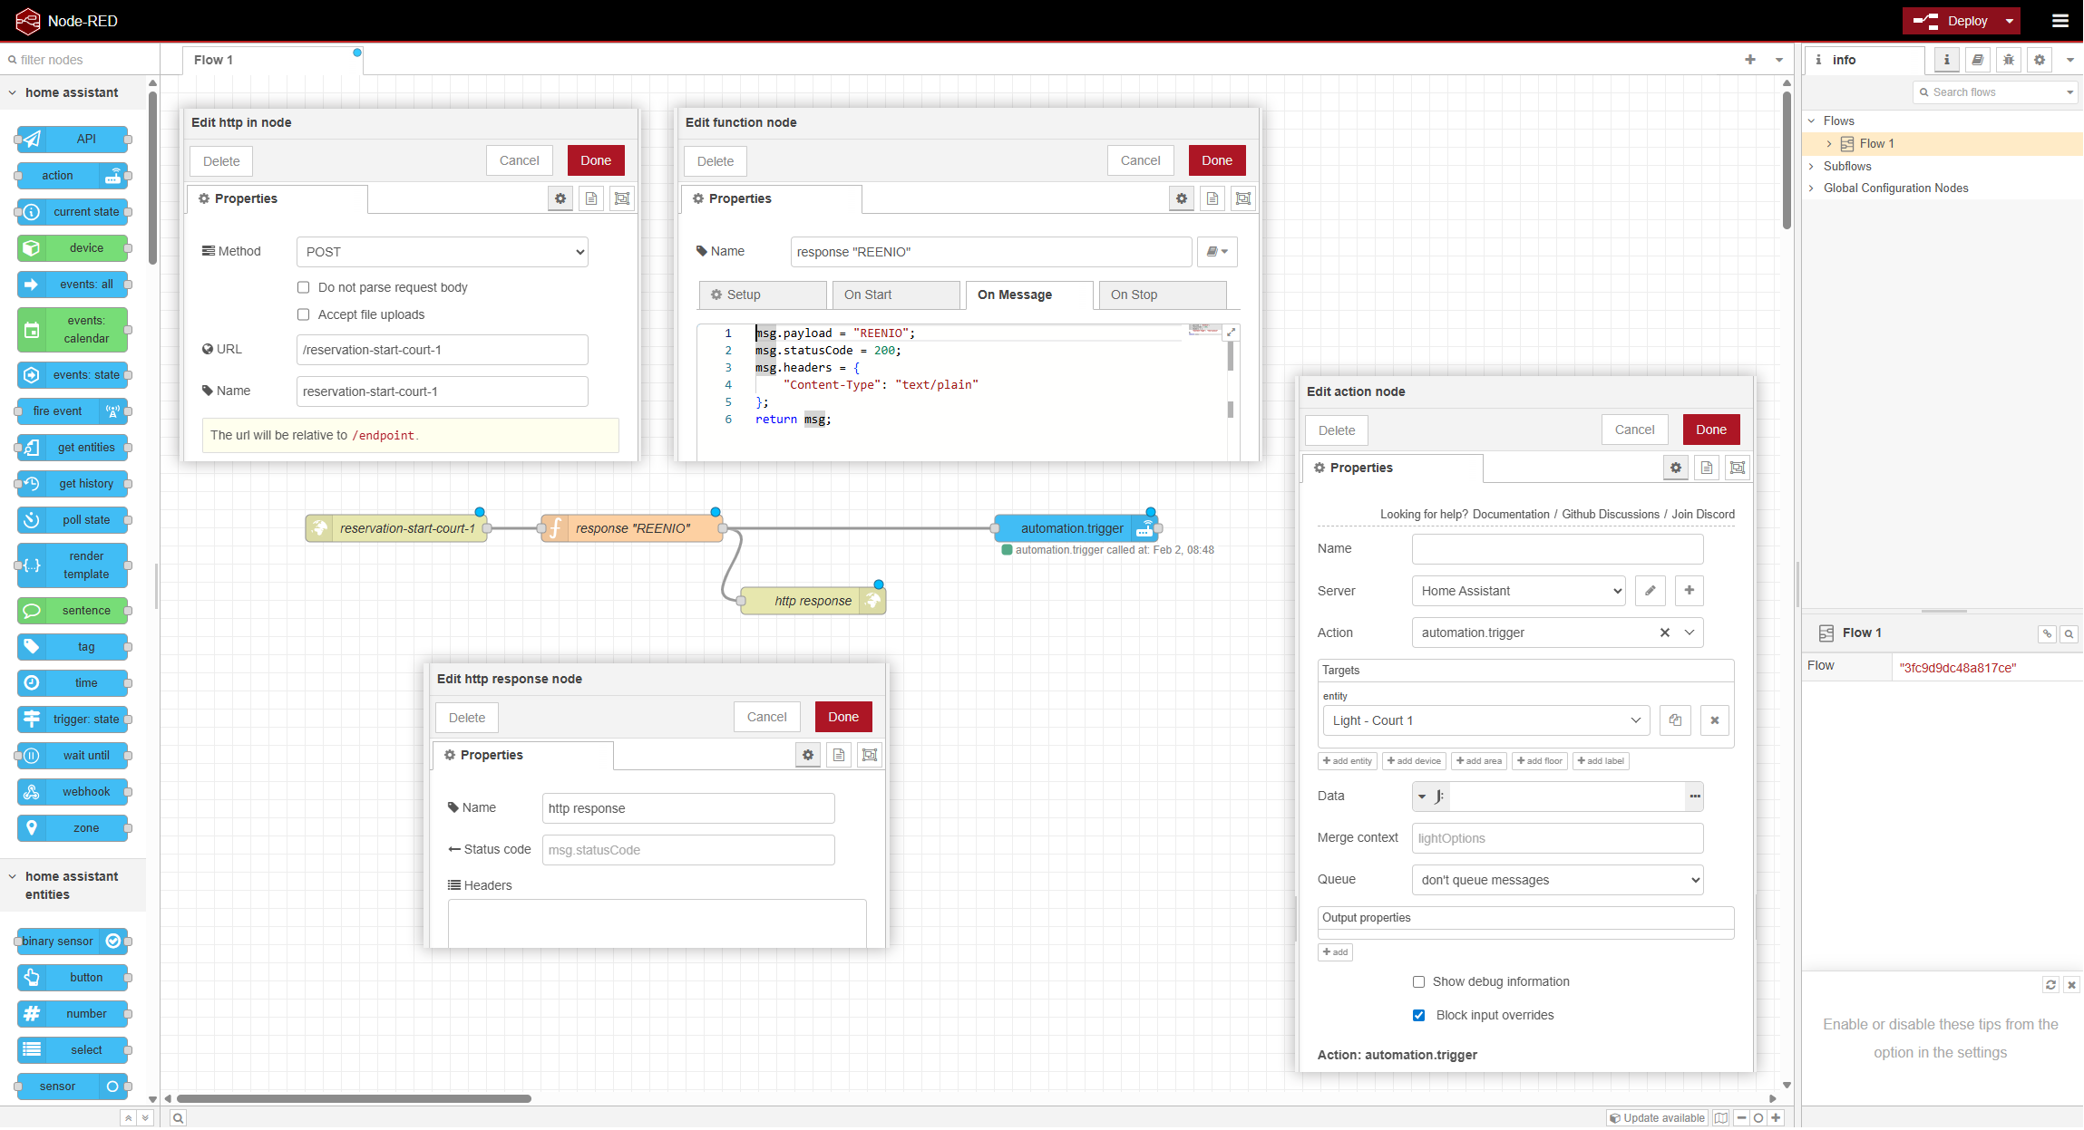The height and width of the screenshot is (1130, 2084).
Task: Expand the function code editor
Action: tap(1231, 333)
